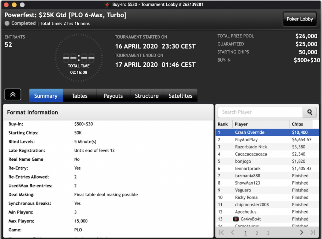Viewport: 322px width, 239px height.
Task: Go to previous page arrow
Action: [232, 233]
